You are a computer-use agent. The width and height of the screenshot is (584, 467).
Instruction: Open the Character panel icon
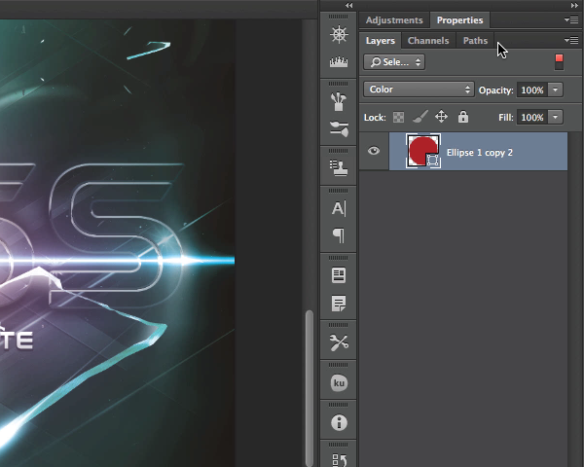339,208
